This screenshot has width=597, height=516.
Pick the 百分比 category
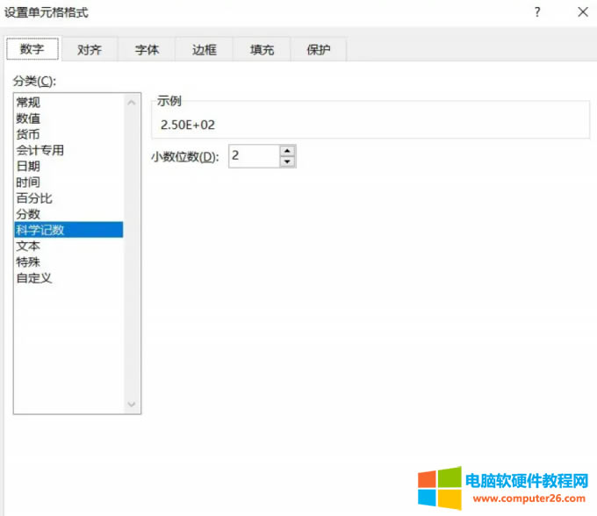click(34, 198)
